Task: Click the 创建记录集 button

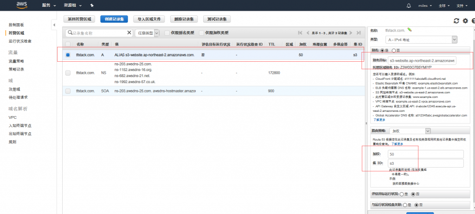Action: (x=114, y=19)
